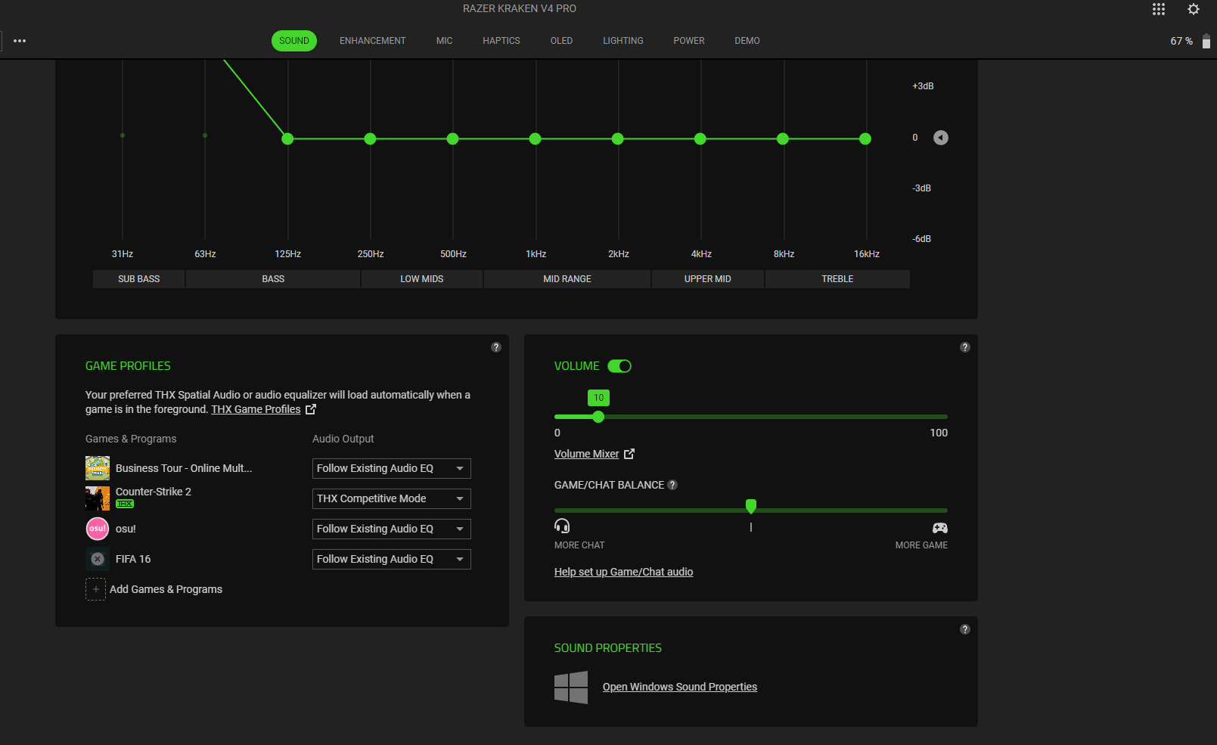This screenshot has height=745, width=1217.
Task: Click the Volume panel help icon
Action: point(964,347)
